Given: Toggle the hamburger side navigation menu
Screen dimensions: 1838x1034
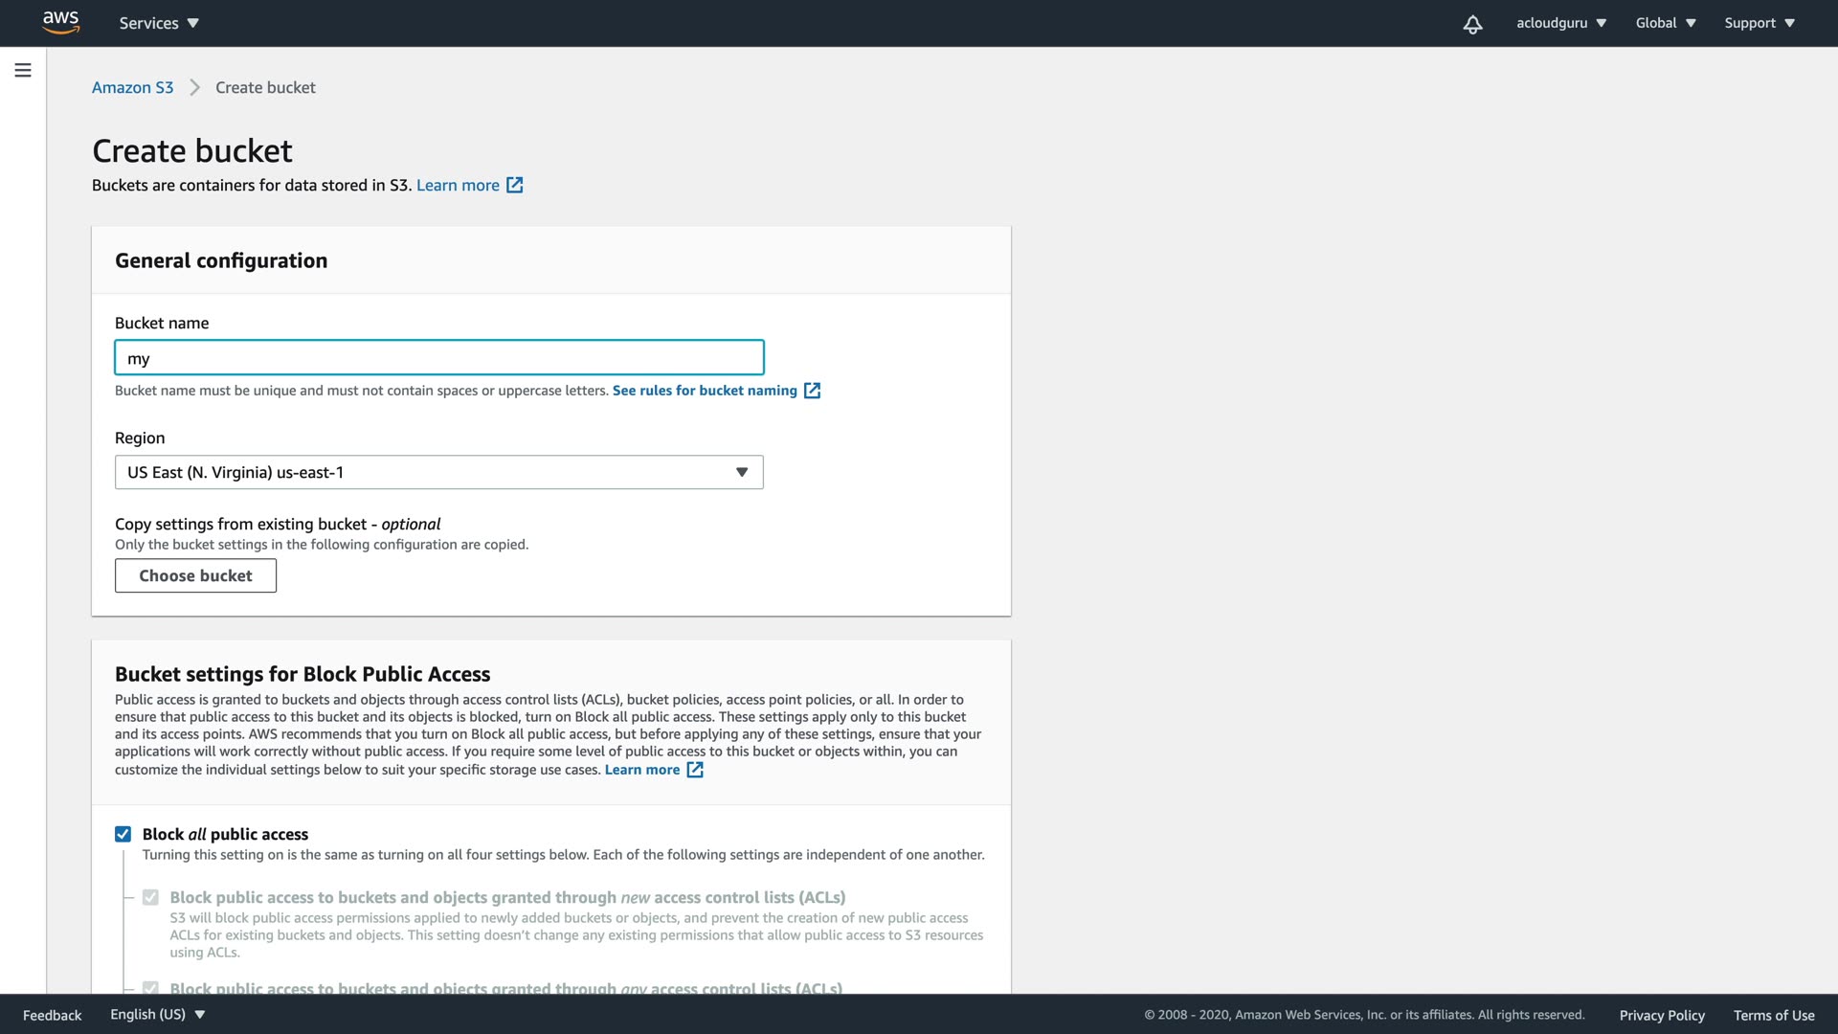Looking at the screenshot, I should click(23, 70).
